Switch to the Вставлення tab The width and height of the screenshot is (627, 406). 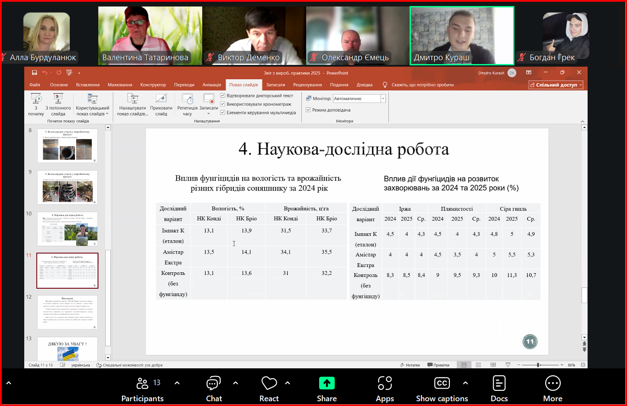[x=88, y=85]
